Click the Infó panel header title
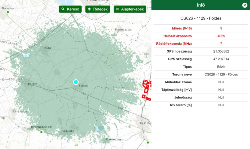 [201, 5]
